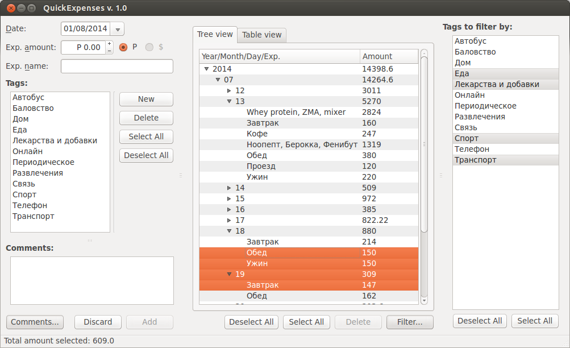
Task: Click Deselect All under the tree view
Action: click(252, 322)
